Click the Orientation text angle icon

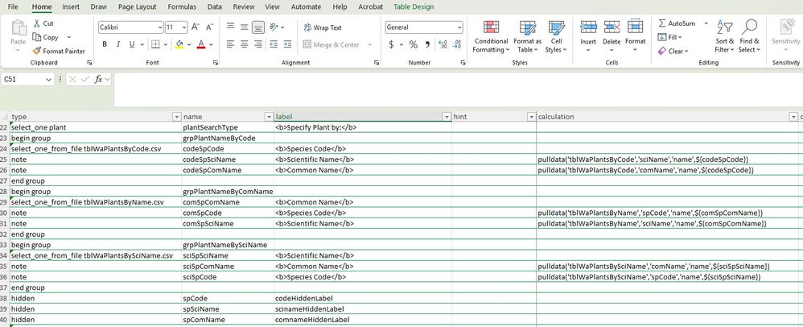pyautogui.click(x=274, y=27)
